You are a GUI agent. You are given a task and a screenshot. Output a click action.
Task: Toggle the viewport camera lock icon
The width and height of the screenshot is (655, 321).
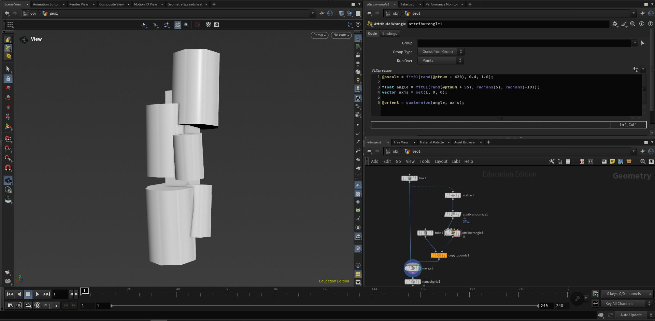[358, 55]
